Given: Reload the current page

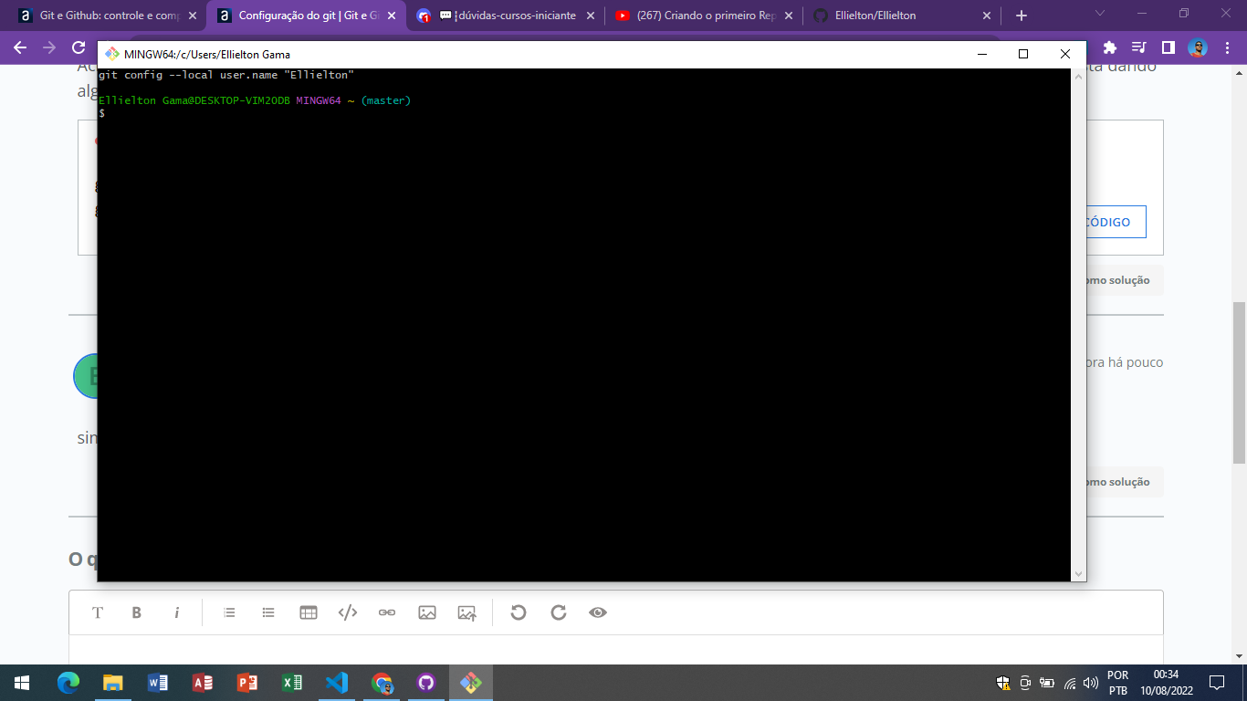Looking at the screenshot, I should coord(79,47).
